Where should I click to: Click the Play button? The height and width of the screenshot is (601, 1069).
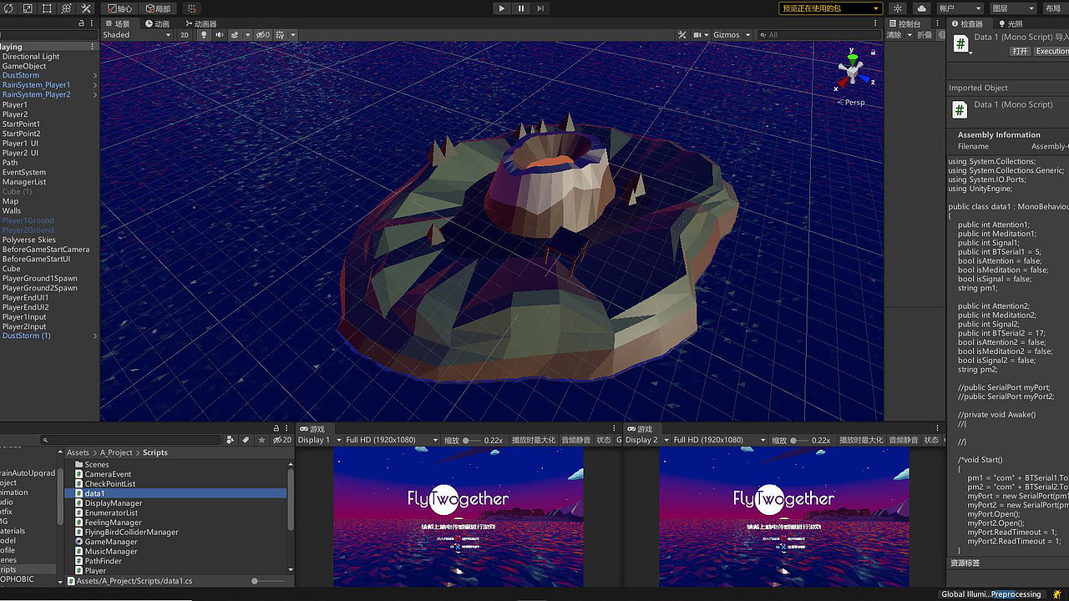(x=501, y=8)
